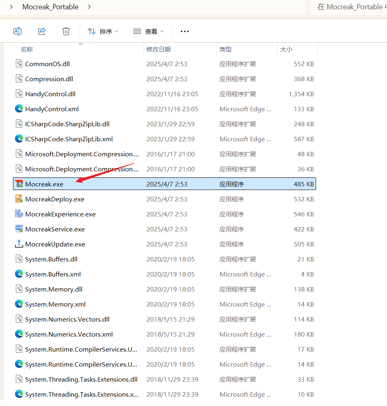Click the dll icon of CommonOS.dll
Viewport: 387px width, 406px height.
[19, 64]
